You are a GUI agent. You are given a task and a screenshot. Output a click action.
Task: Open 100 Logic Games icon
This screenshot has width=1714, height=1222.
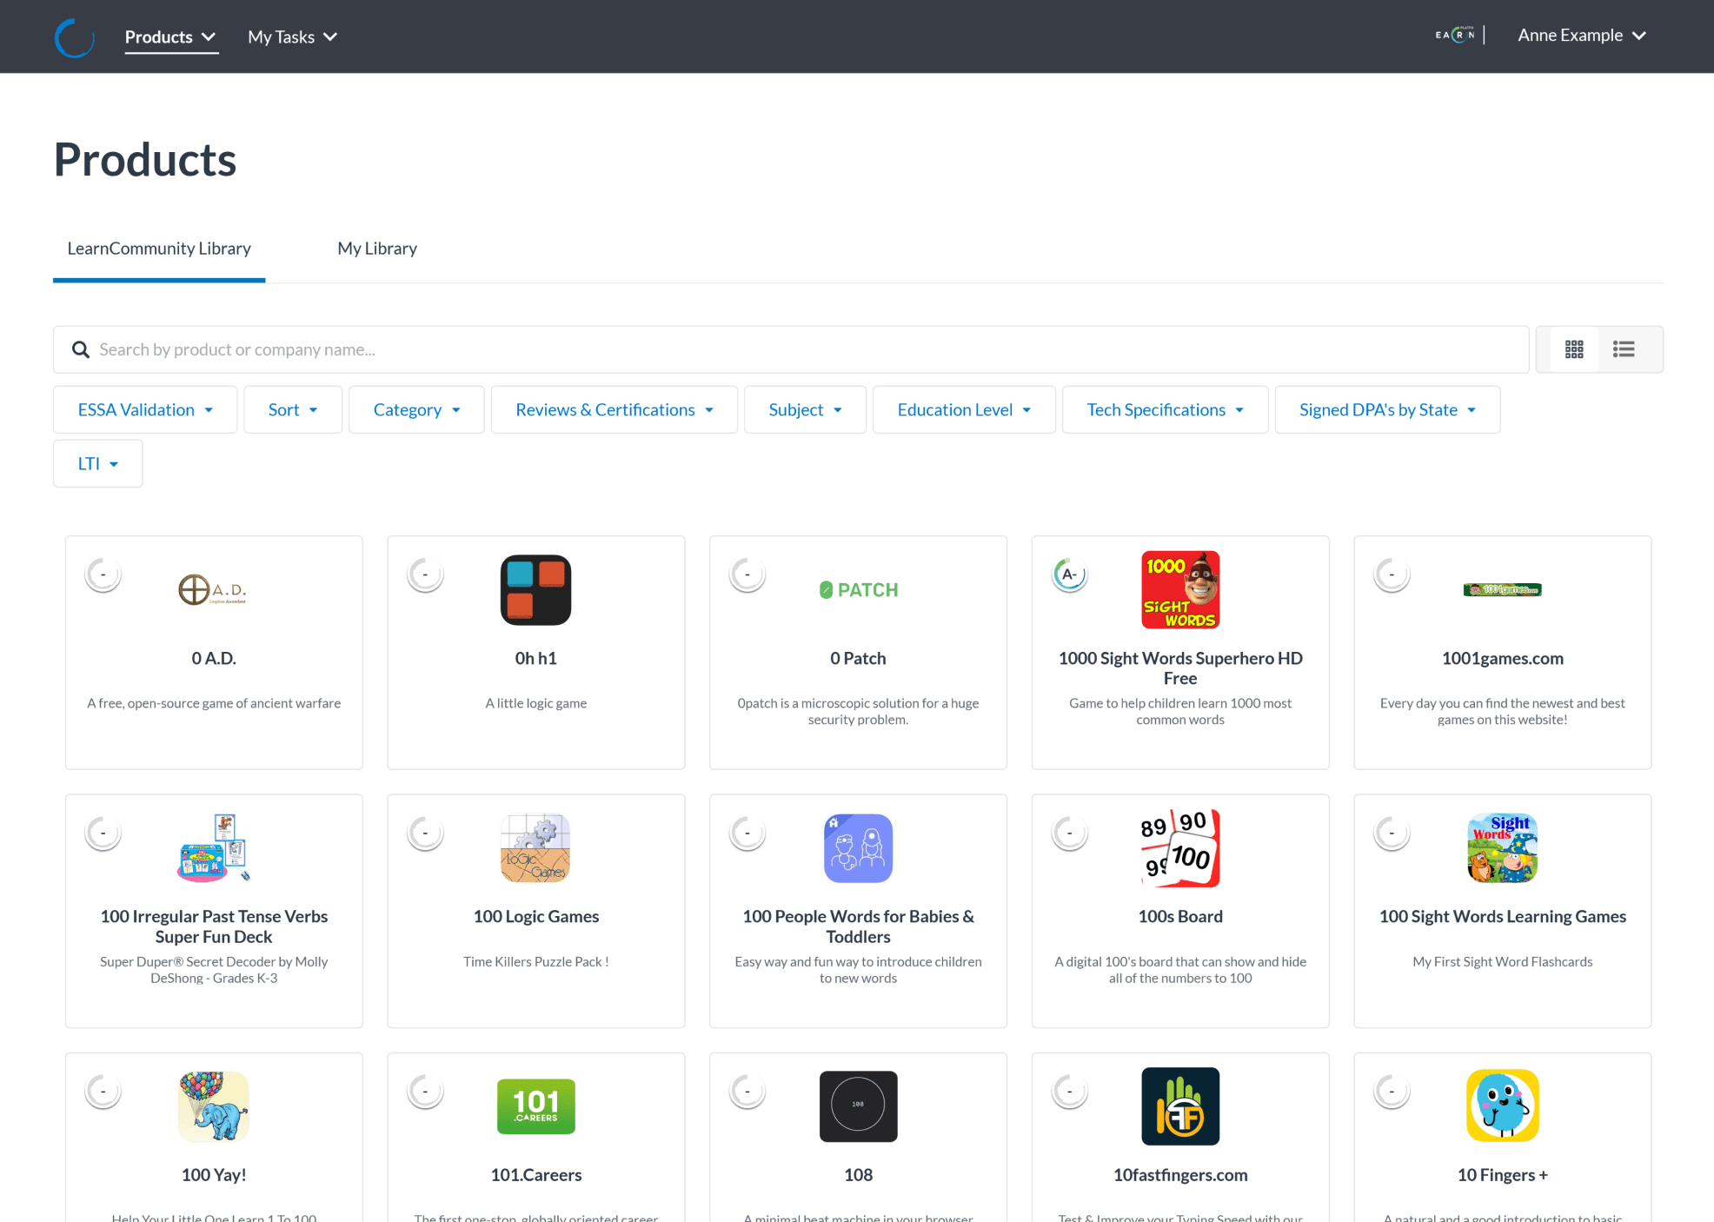535,848
